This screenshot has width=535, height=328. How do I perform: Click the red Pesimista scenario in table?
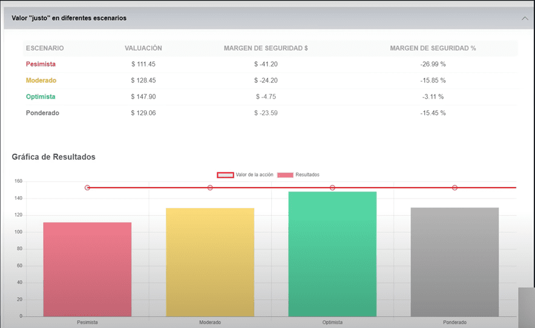(x=41, y=64)
